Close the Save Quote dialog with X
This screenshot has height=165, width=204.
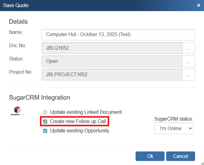[x=198, y=5]
